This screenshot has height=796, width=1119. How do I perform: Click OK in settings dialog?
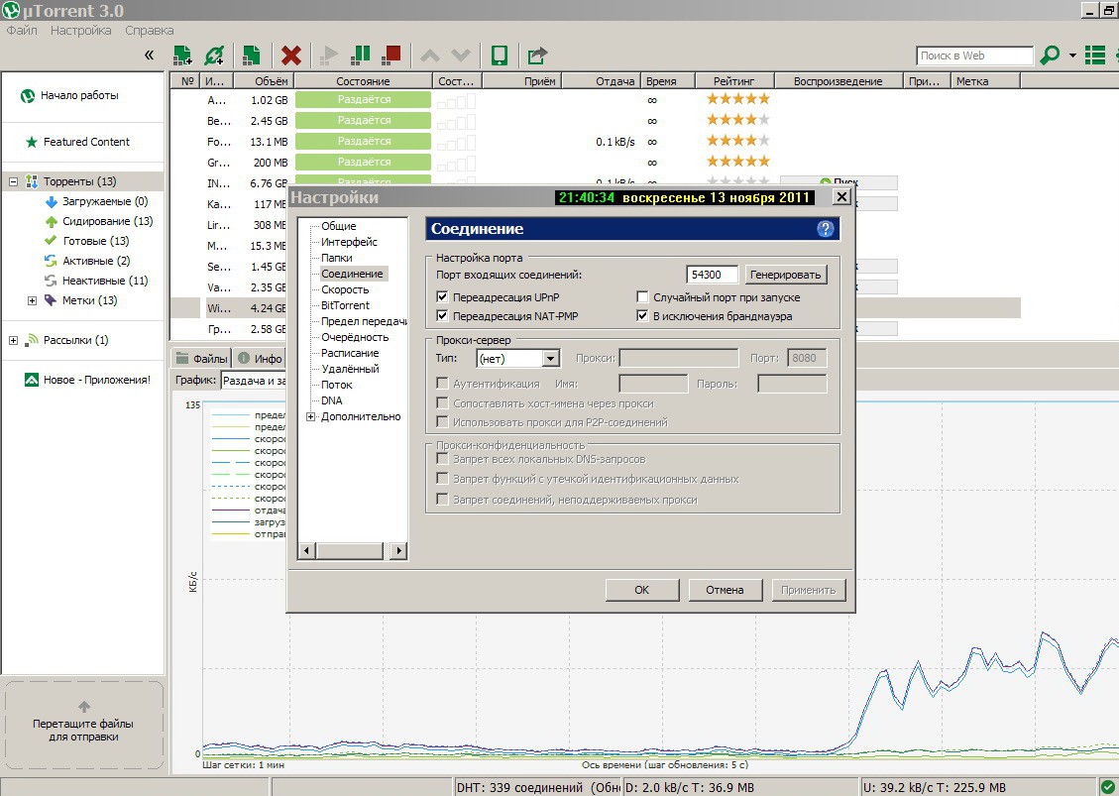pyautogui.click(x=642, y=590)
